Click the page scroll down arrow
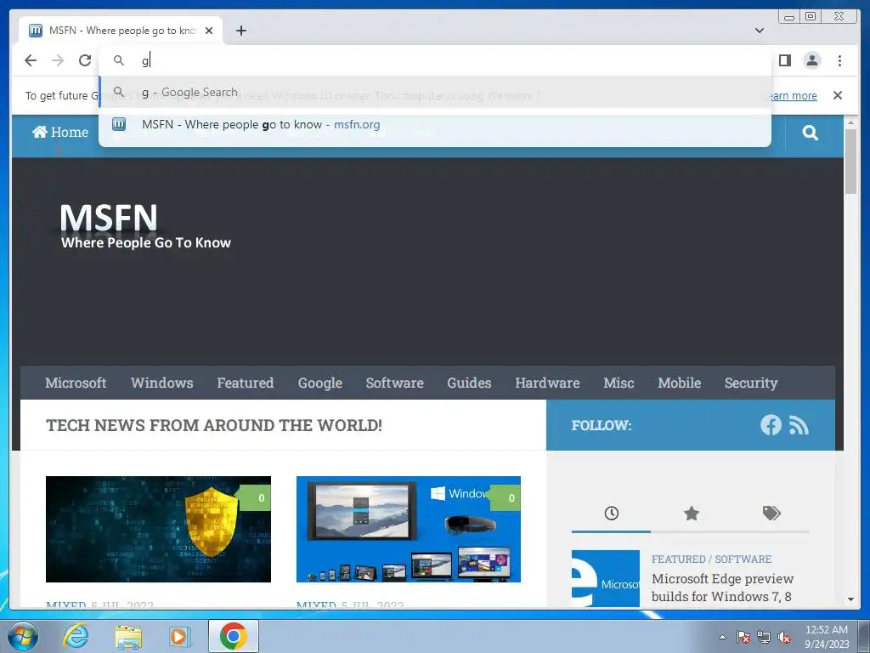This screenshot has height=653, width=870. coord(850,599)
